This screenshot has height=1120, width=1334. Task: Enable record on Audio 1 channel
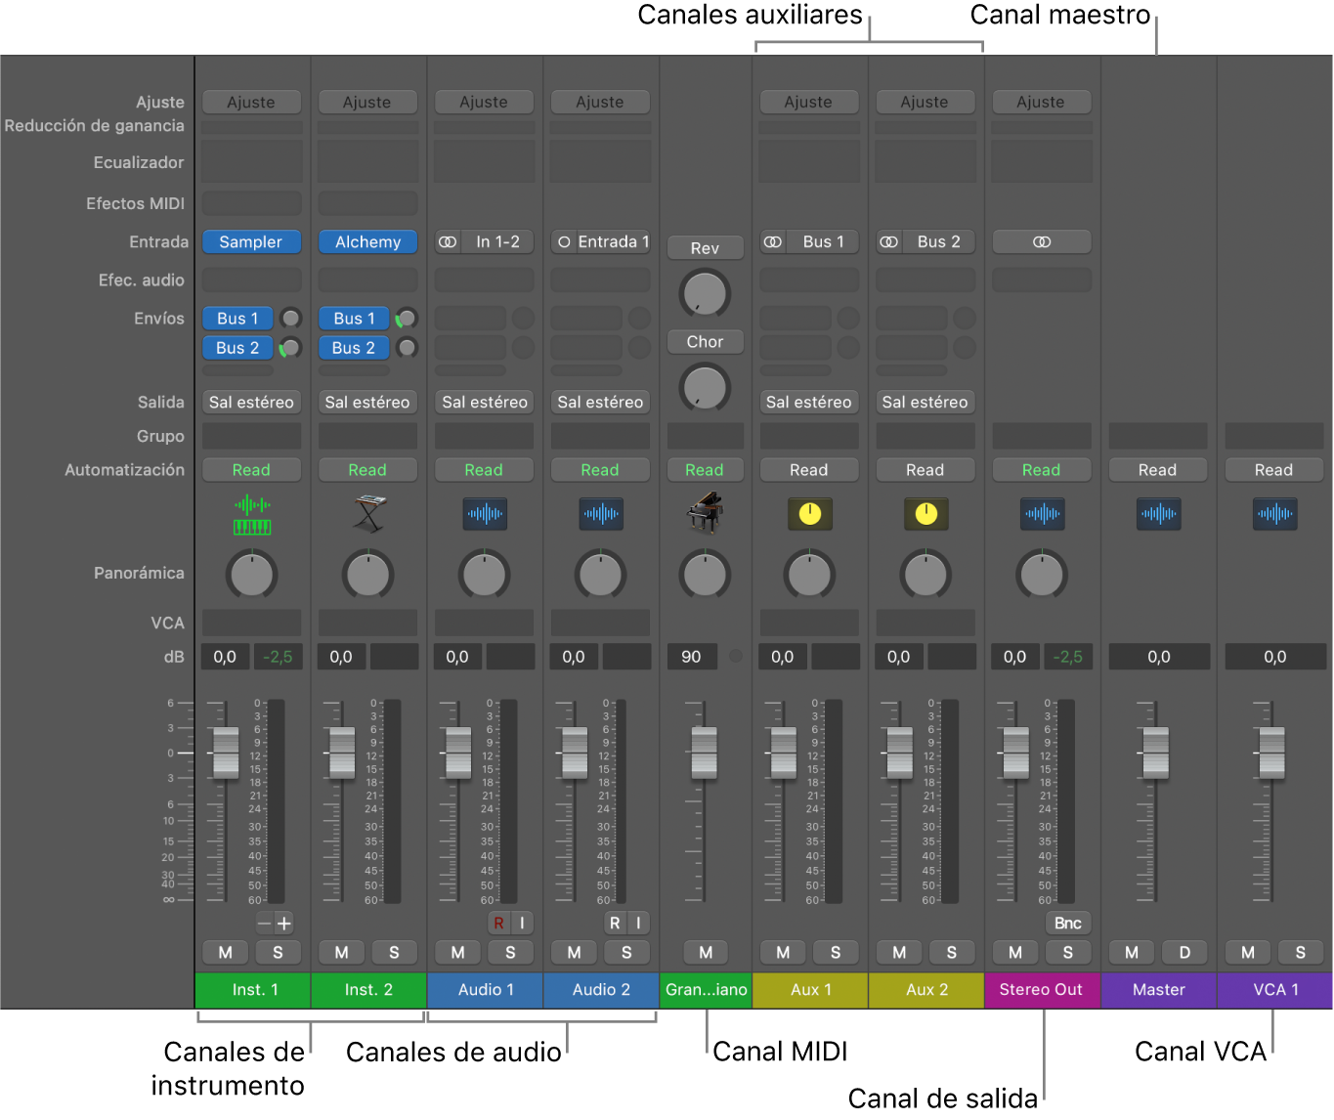pyautogui.click(x=499, y=924)
